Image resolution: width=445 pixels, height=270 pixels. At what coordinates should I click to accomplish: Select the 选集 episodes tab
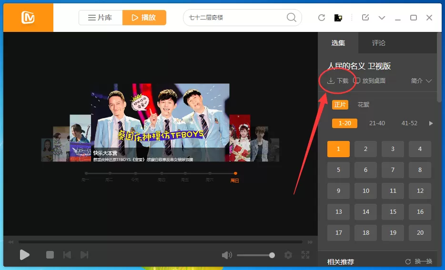pyautogui.click(x=338, y=43)
